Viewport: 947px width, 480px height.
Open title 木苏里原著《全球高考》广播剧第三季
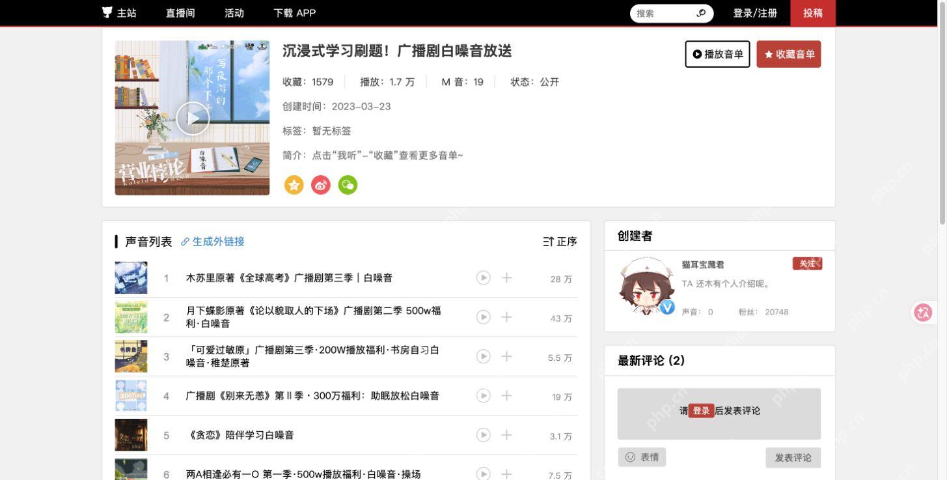coord(289,278)
